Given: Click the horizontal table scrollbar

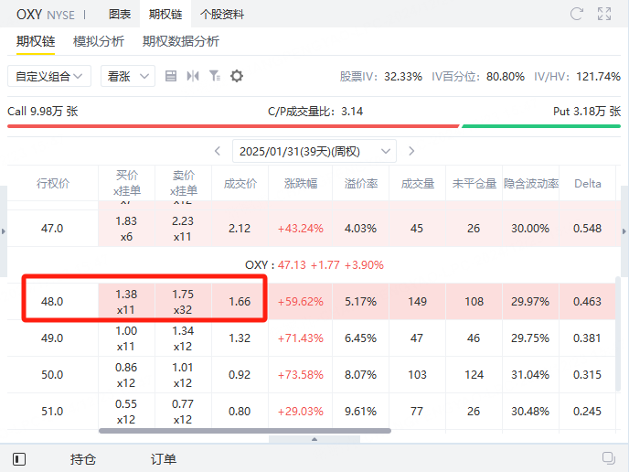Looking at the screenshot, I should click(245, 431).
